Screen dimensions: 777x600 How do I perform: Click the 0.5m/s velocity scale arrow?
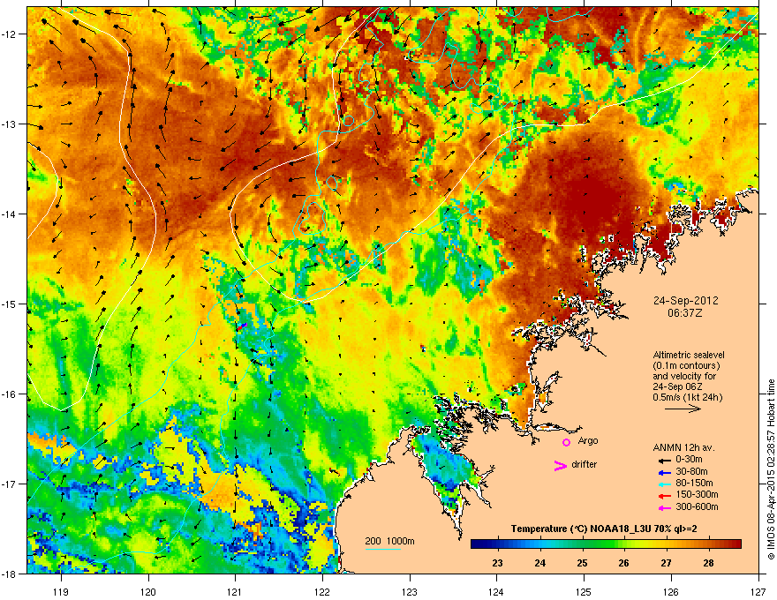pos(683,409)
